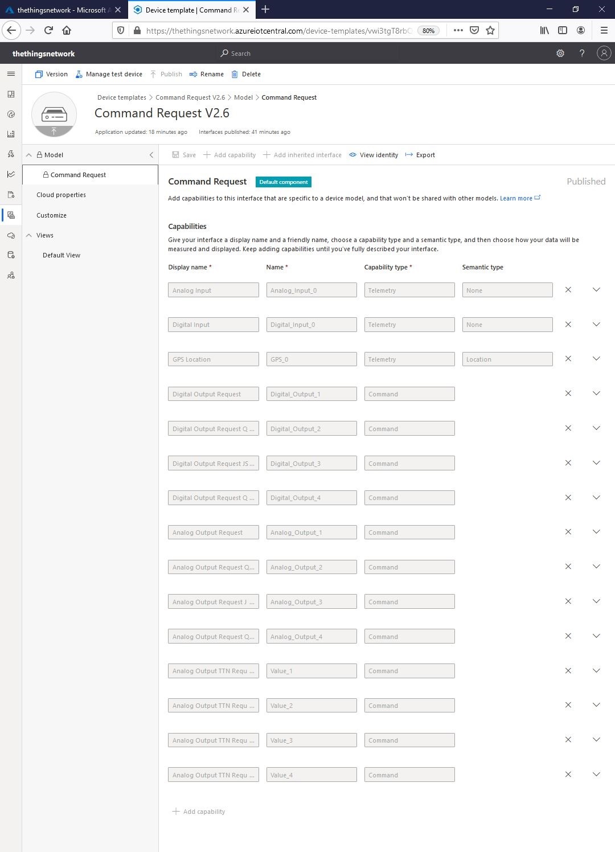
Task: Click the Learn more link
Action: click(x=516, y=198)
